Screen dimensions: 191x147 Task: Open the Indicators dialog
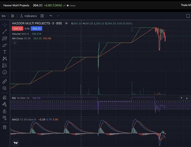(28, 16)
